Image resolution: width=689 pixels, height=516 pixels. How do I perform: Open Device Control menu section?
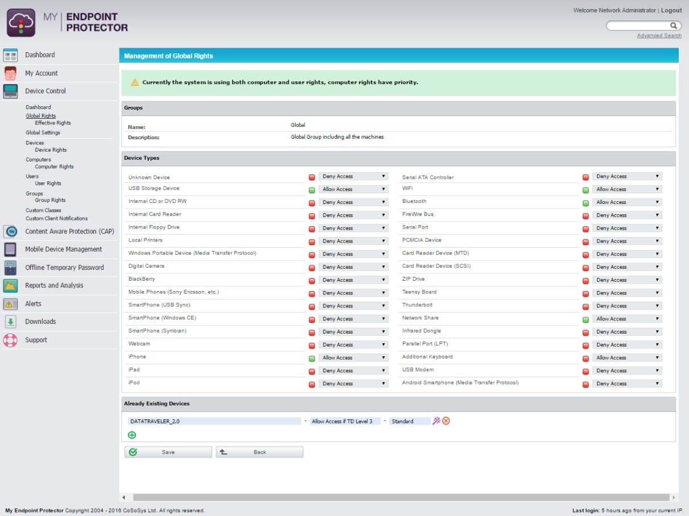point(46,91)
